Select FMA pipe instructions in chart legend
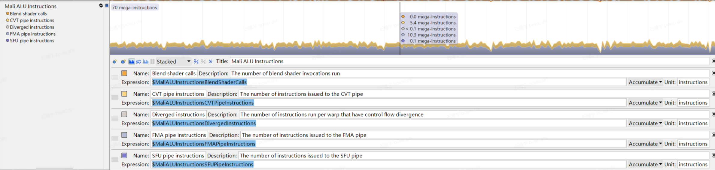715x170 pixels. [31, 34]
